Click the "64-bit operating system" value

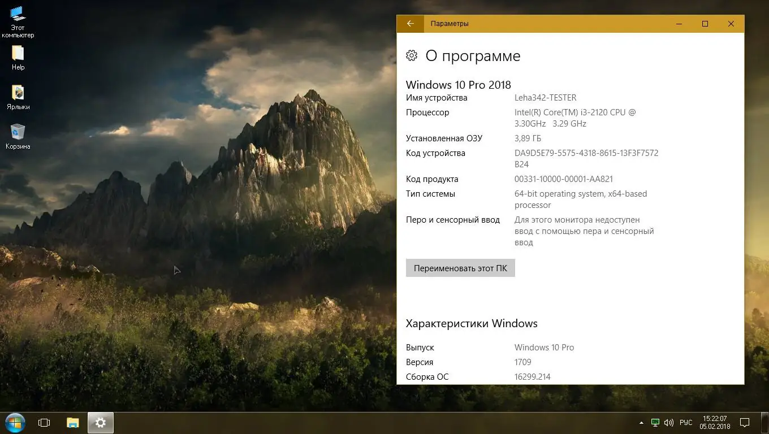581,199
